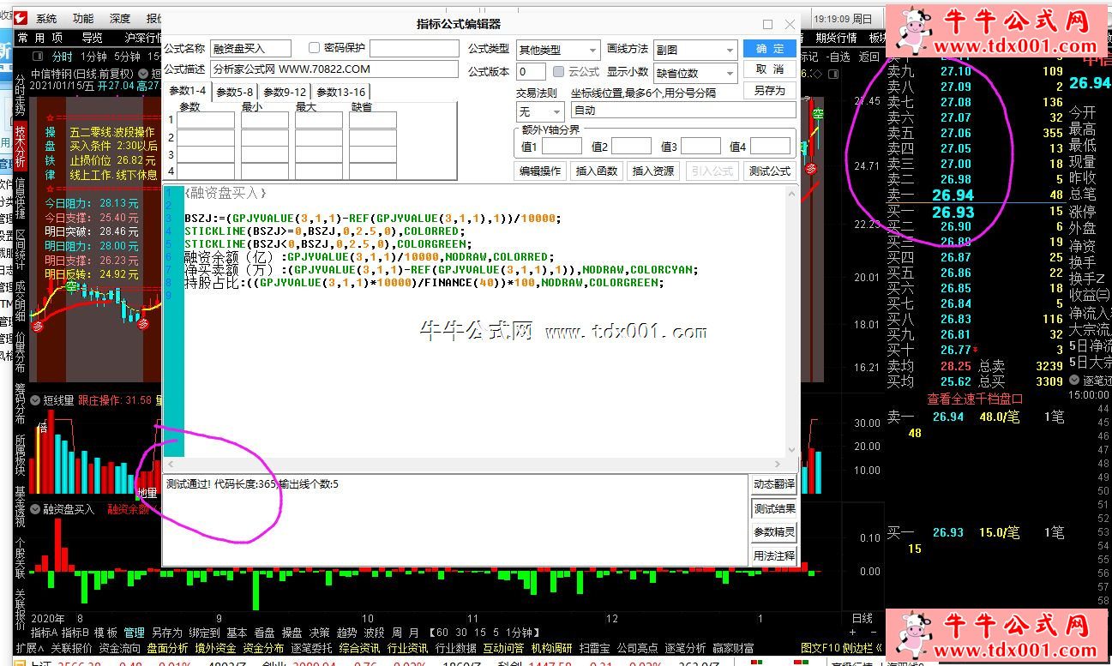
Task: Open the 画线方法 dropdown
Action: [695, 50]
